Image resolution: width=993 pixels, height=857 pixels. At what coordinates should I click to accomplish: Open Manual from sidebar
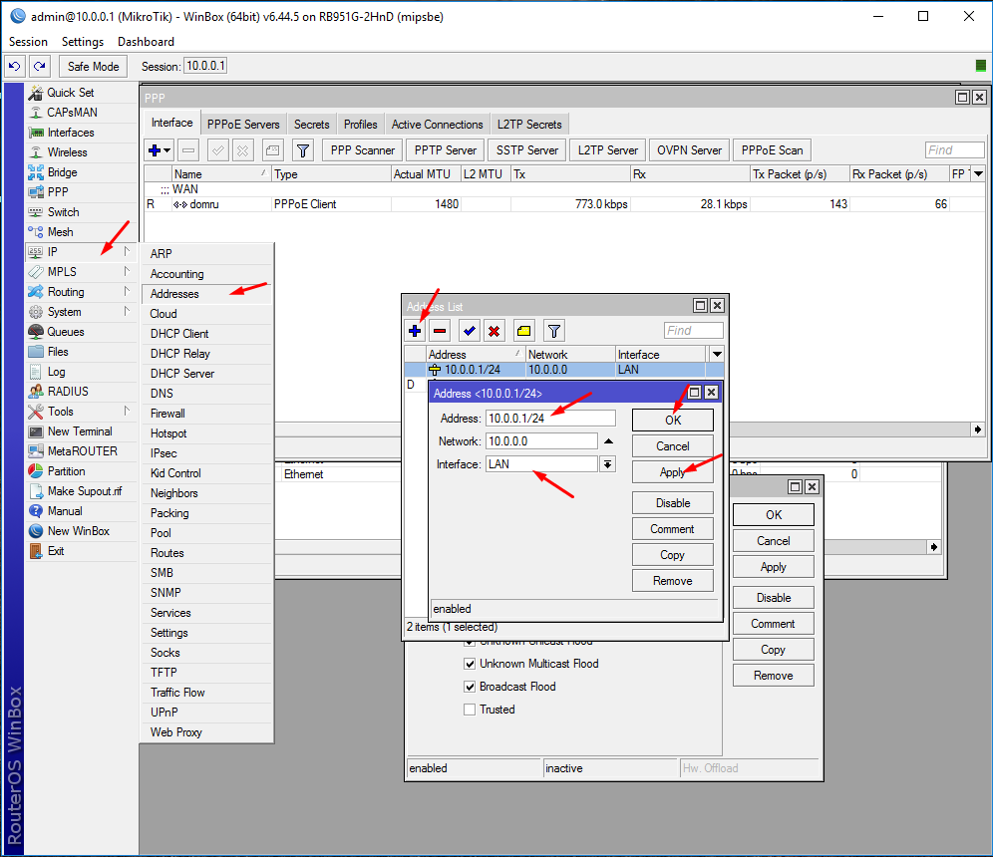tap(65, 511)
